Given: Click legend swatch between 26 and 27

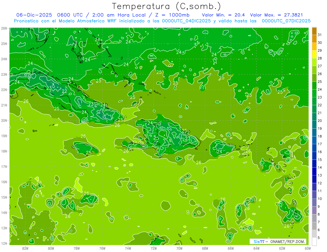Looking at the screenshot, I should (314, 70).
